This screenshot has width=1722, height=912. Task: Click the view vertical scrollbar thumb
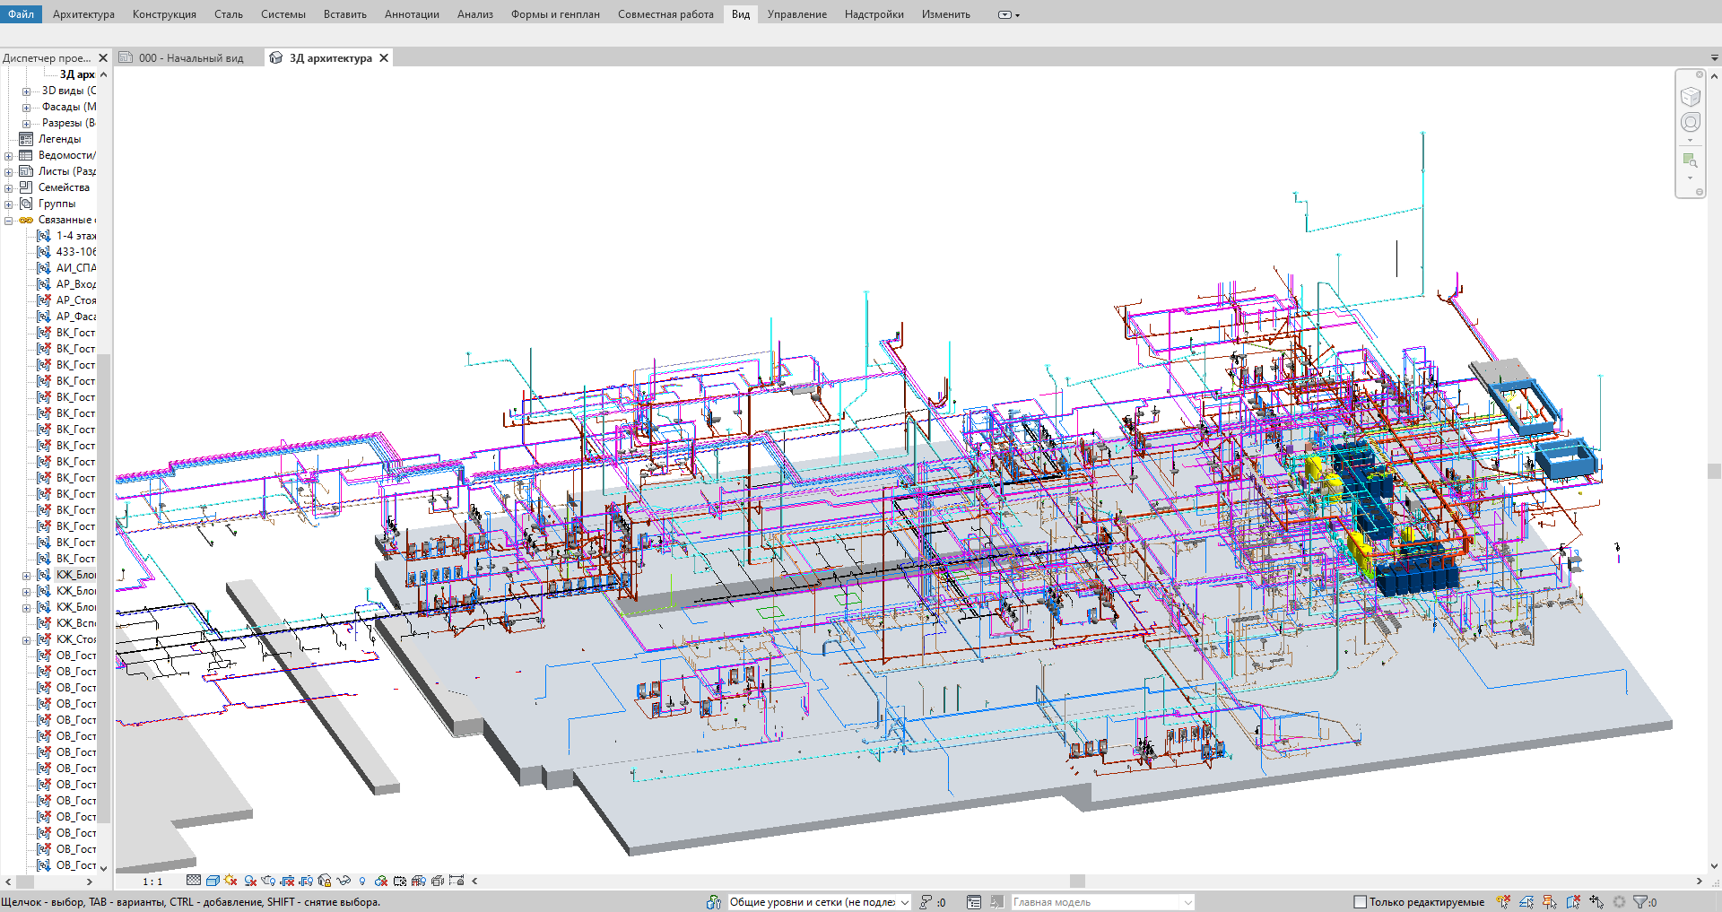1714,472
